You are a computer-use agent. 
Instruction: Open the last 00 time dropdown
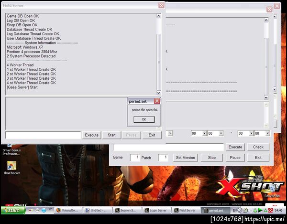click(267, 133)
